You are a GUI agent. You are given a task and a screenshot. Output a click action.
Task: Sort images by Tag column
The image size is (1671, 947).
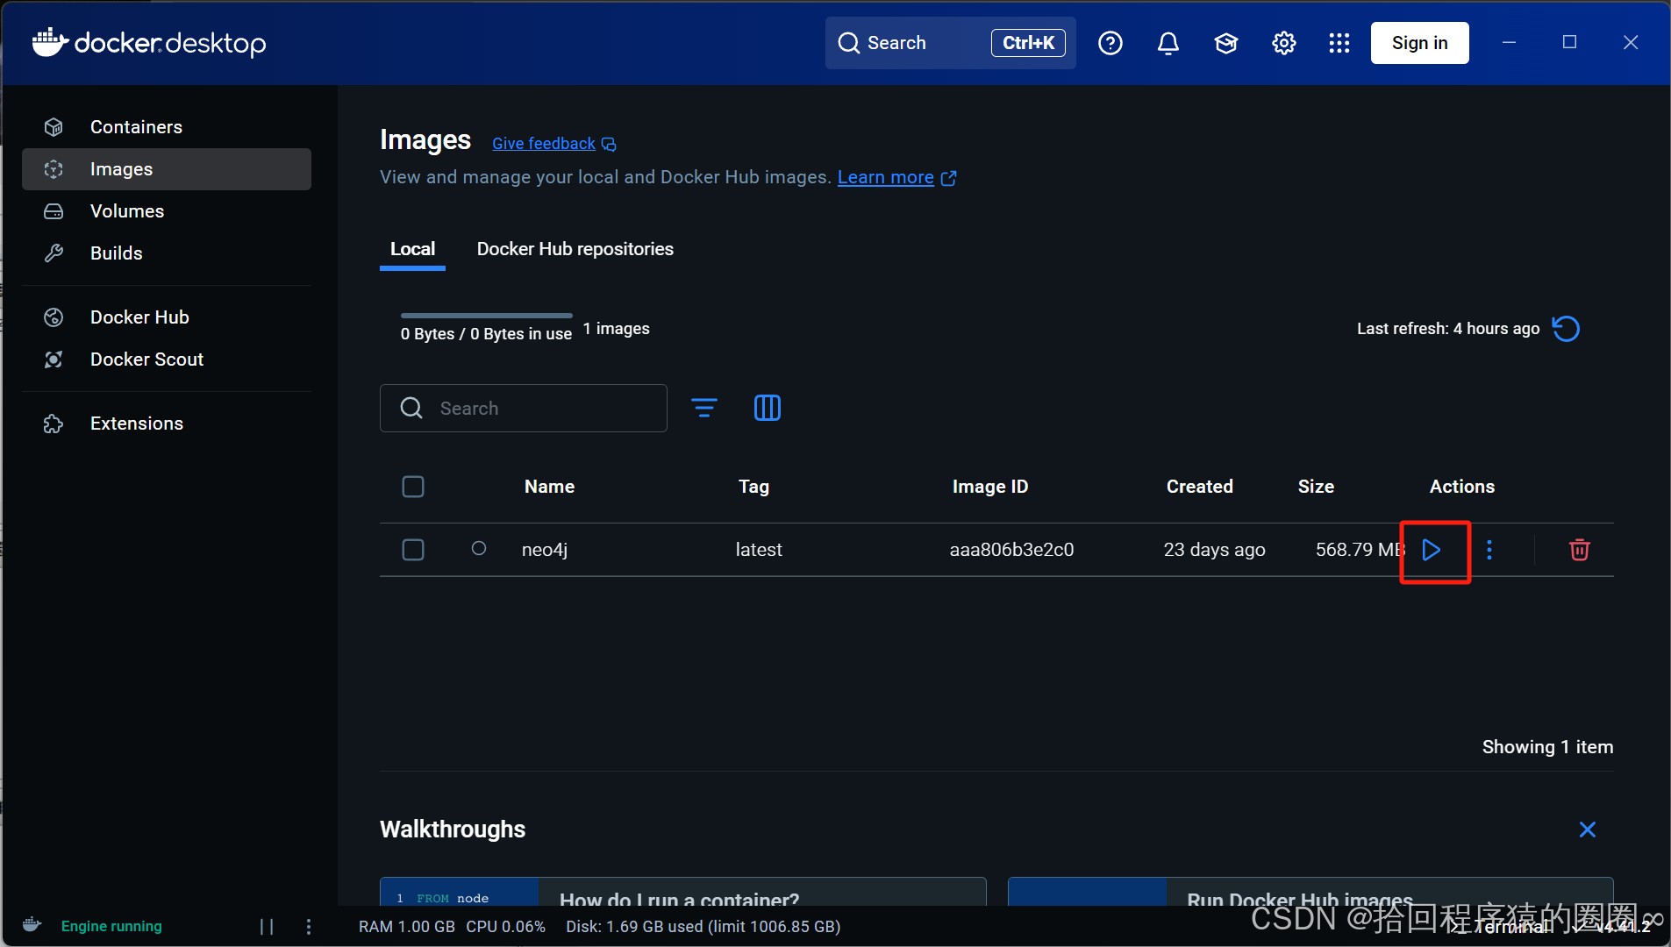pos(754,487)
